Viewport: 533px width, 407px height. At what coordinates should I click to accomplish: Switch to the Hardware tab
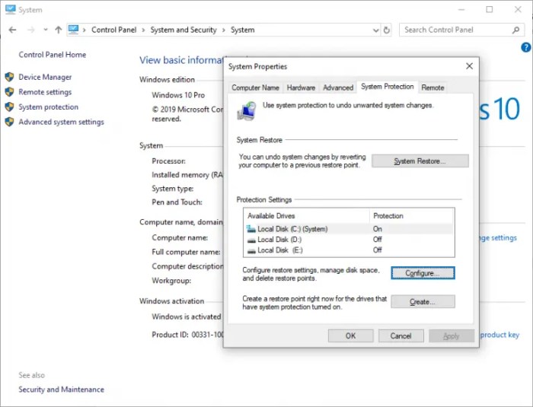click(x=301, y=87)
